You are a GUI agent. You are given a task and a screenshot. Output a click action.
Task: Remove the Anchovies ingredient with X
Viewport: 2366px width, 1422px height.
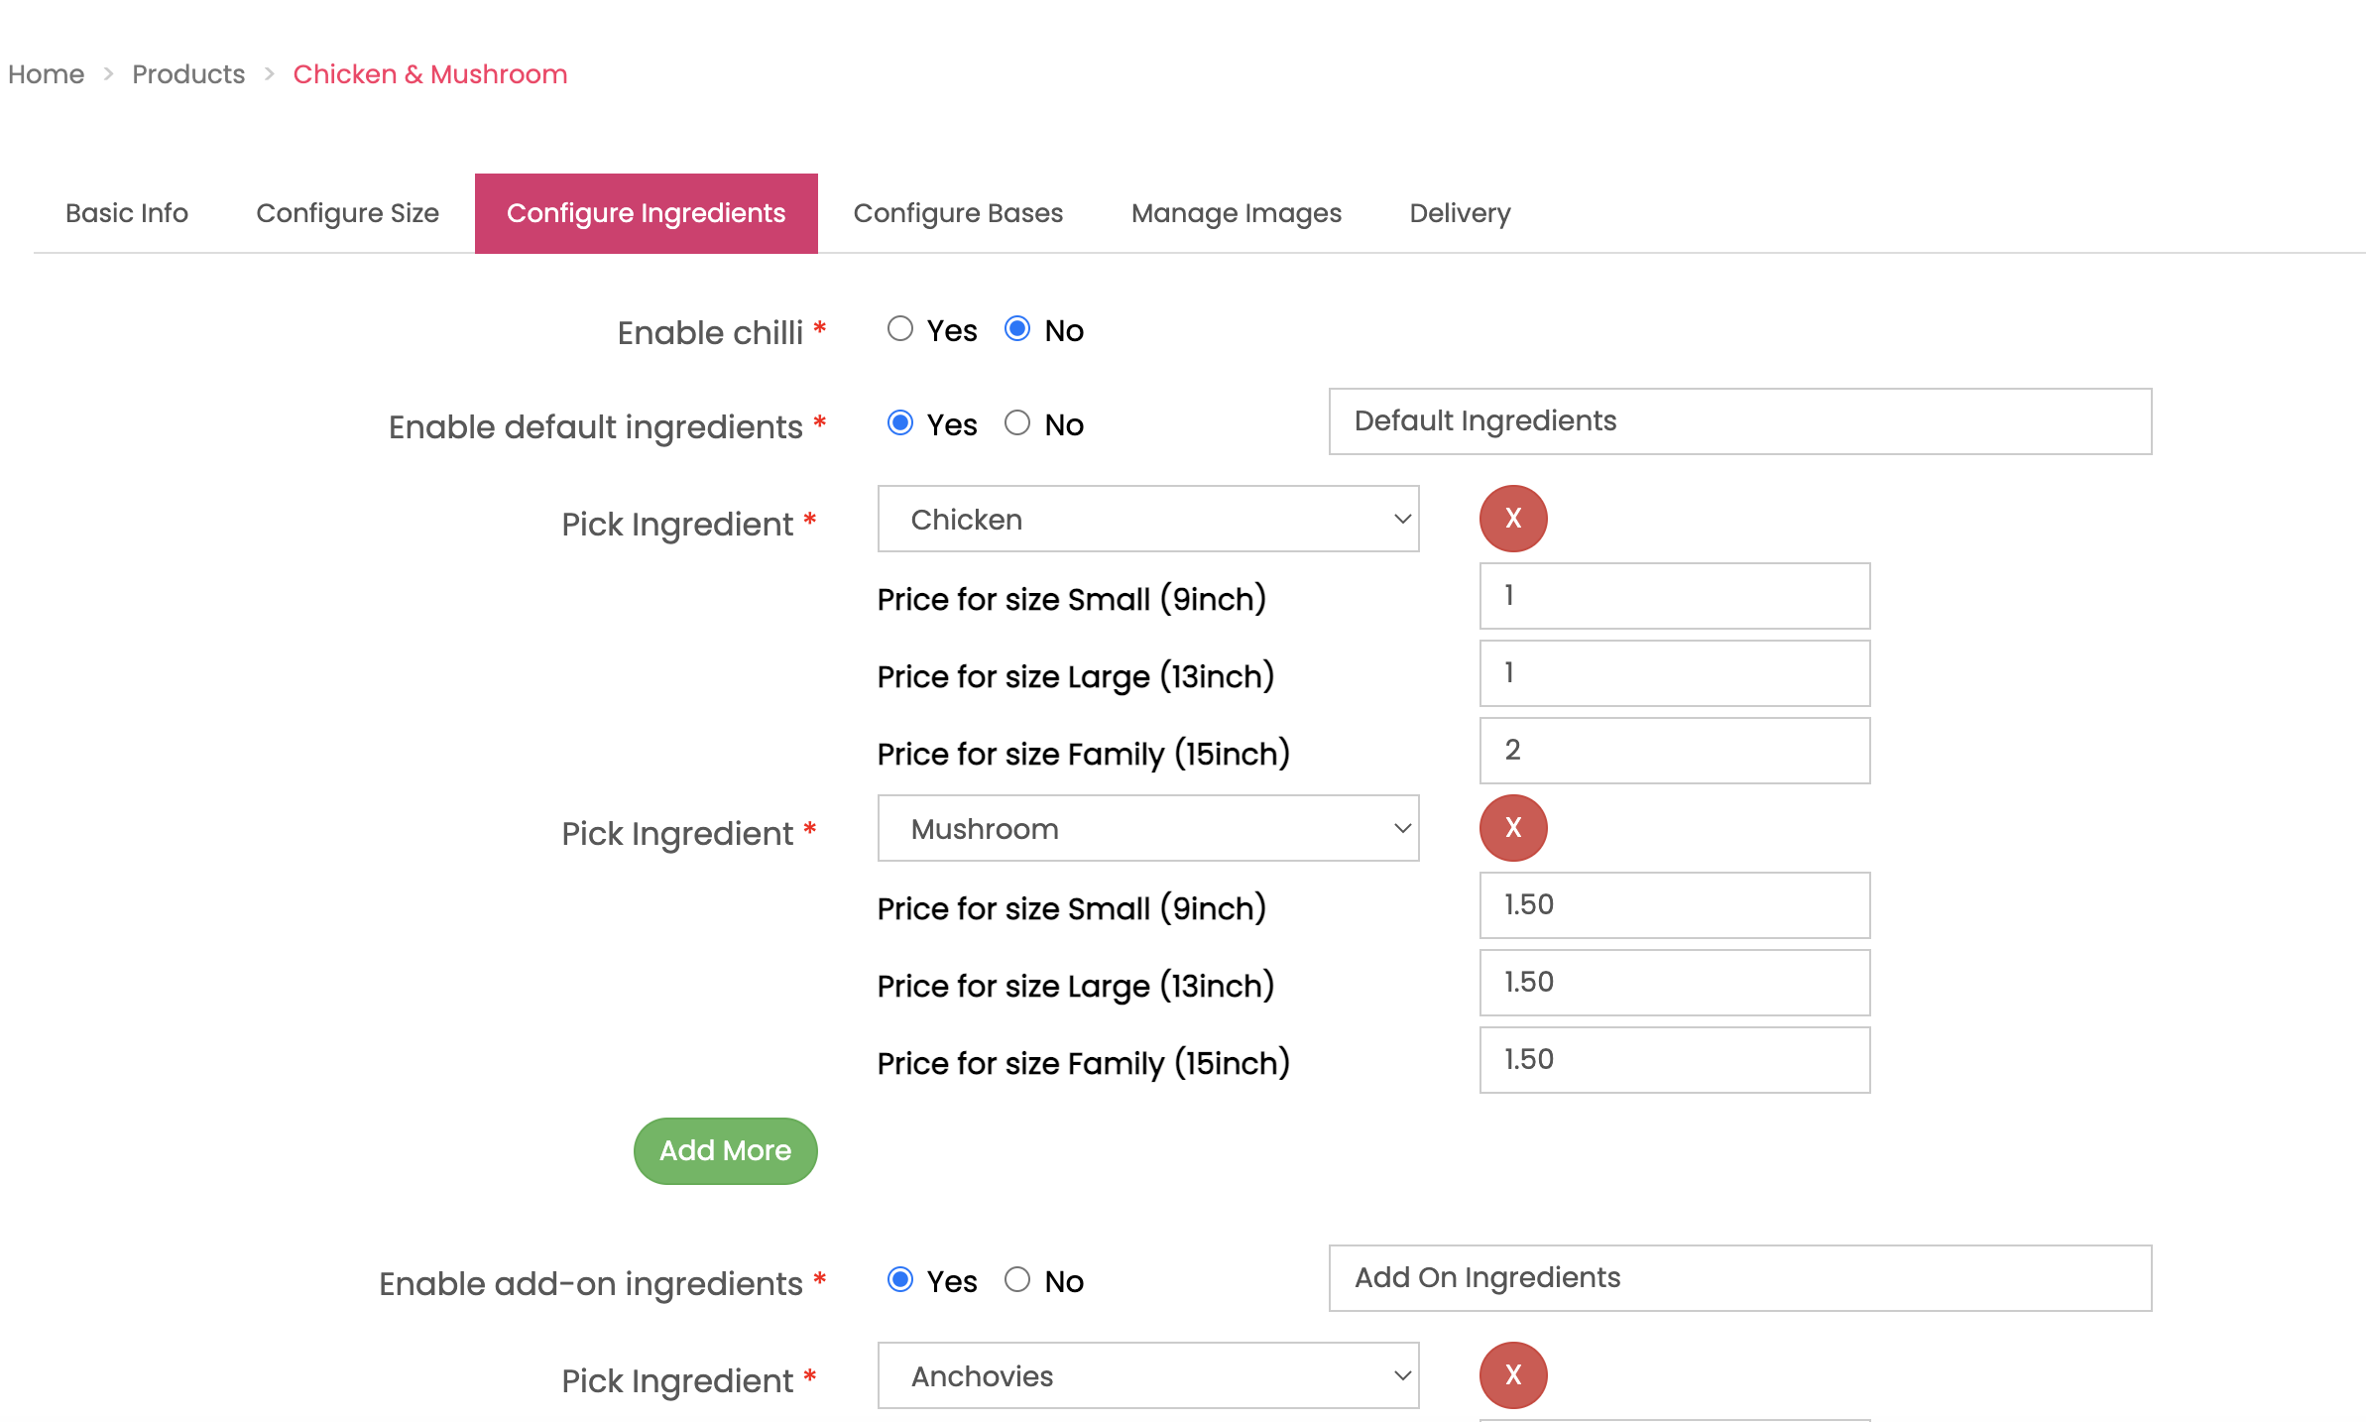[1512, 1375]
